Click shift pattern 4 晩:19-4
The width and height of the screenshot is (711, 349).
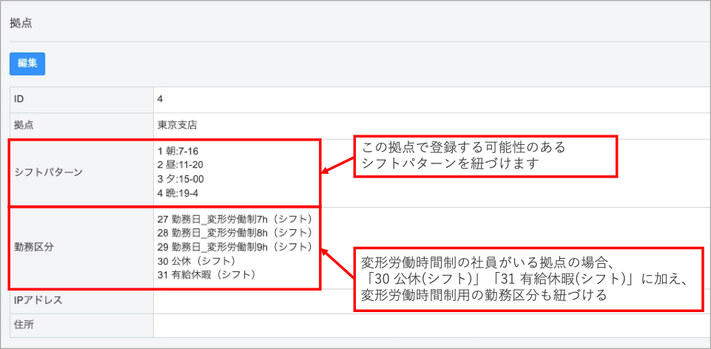click(178, 192)
